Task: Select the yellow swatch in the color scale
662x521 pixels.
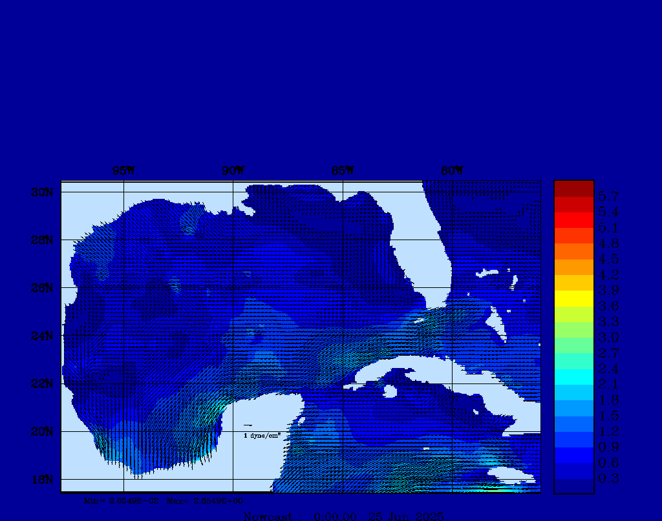Action: click(573, 298)
